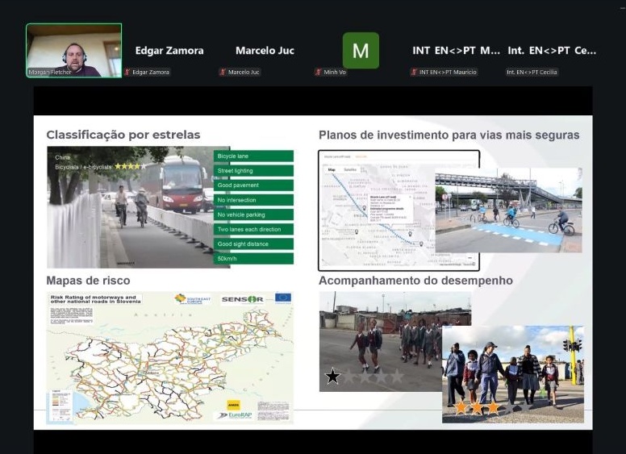Select the Marcelo Juc participant tile
The image size is (626, 454).
pyautogui.click(x=265, y=51)
